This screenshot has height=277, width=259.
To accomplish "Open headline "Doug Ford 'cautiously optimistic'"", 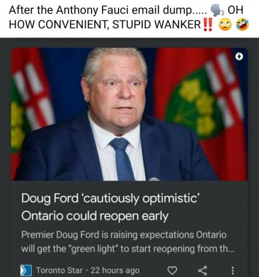I will pyautogui.click(x=110, y=199).
